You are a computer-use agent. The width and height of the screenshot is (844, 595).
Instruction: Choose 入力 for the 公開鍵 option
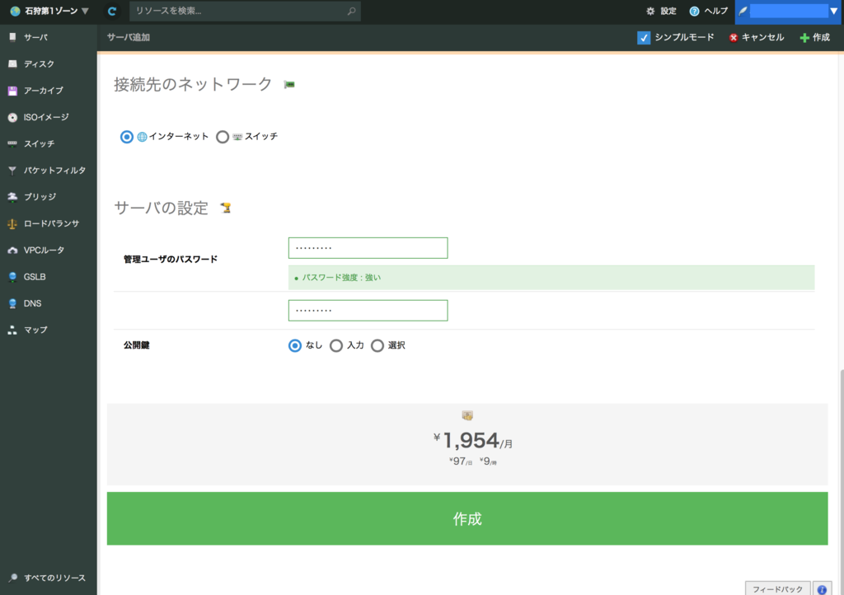(335, 346)
